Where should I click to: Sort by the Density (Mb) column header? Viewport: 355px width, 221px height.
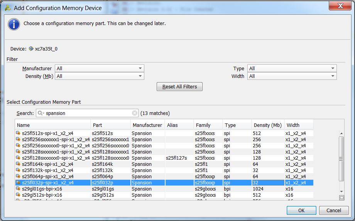pyautogui.click(x=268, y=125)
